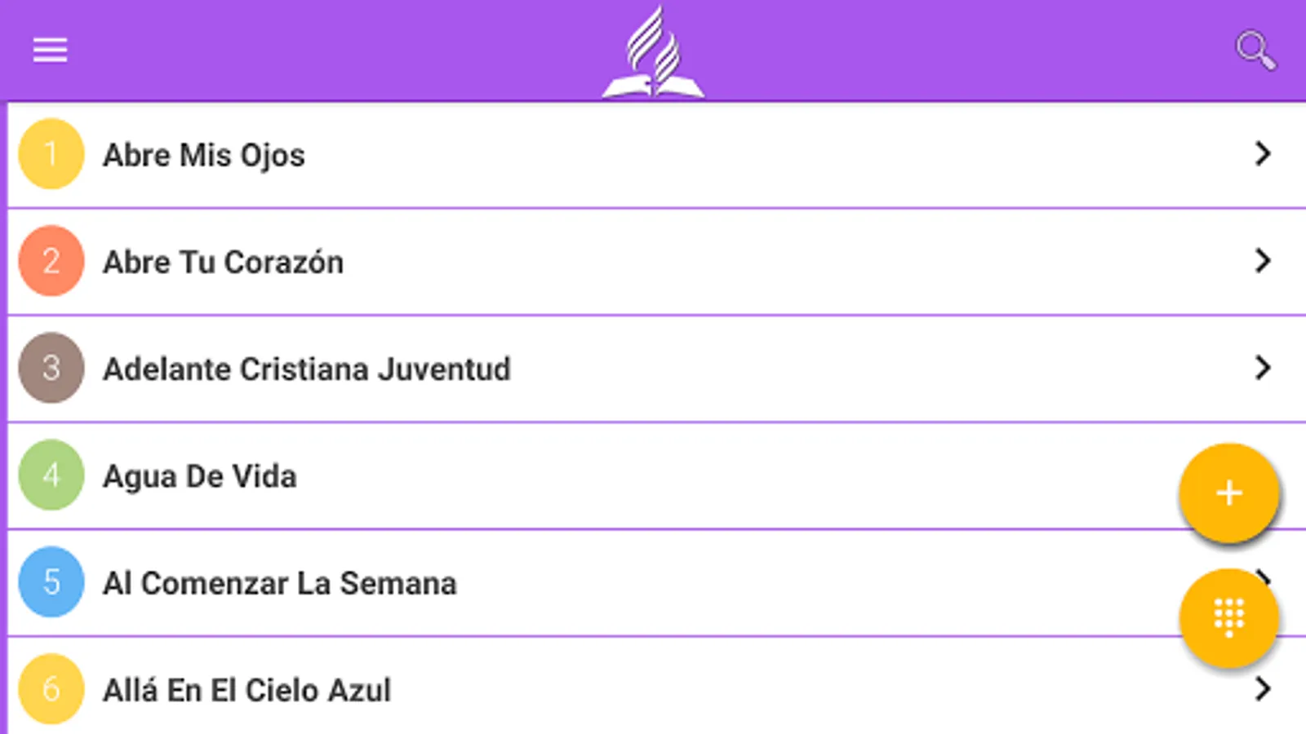Tap the brown number 3 badge
The height and width of the screenshot is (734, 1306).
tap(51, 368)
